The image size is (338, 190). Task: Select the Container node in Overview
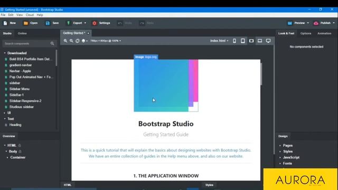coord(17,157)
